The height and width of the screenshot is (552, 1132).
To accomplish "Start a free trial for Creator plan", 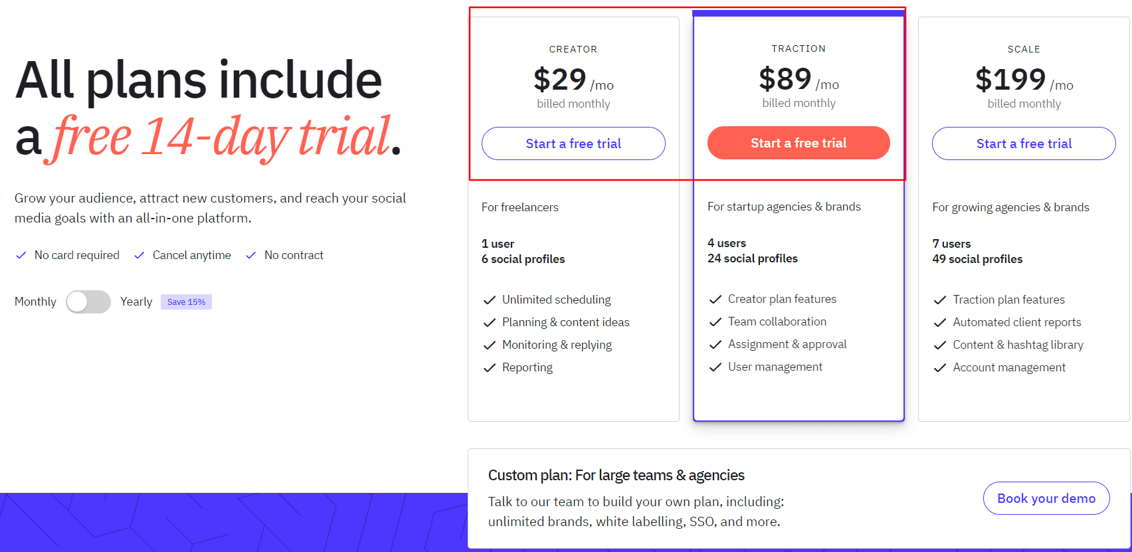I will click(573, 143).
